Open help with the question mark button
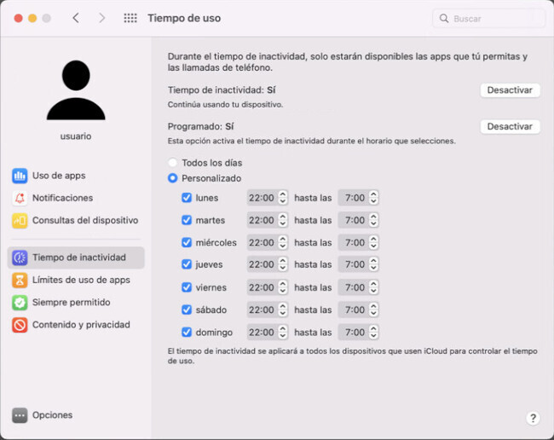 [x=533, y=418]
